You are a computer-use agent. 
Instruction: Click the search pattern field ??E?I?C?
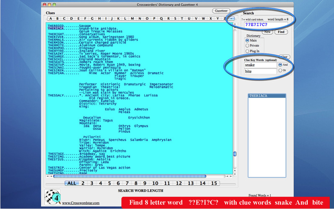266,25
